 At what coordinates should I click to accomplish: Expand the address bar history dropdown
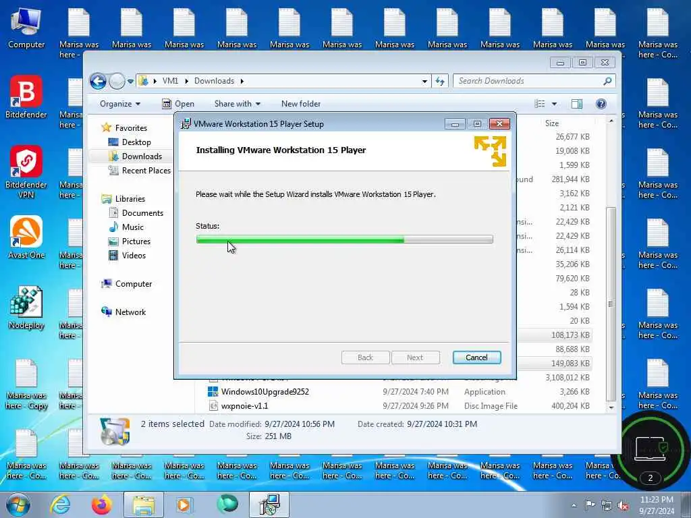point(424,81)
